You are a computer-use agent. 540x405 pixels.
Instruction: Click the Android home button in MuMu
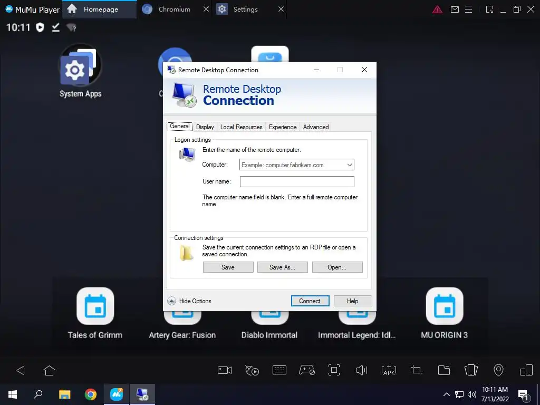49,371
